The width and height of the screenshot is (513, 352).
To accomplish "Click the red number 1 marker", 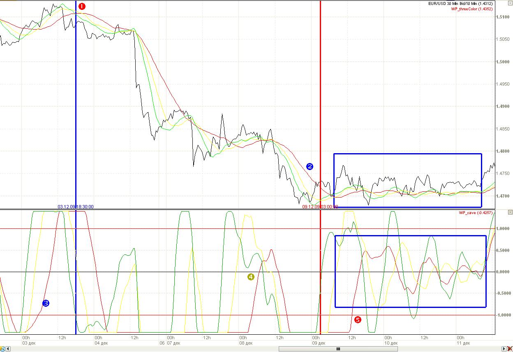I will coord(82,6).
